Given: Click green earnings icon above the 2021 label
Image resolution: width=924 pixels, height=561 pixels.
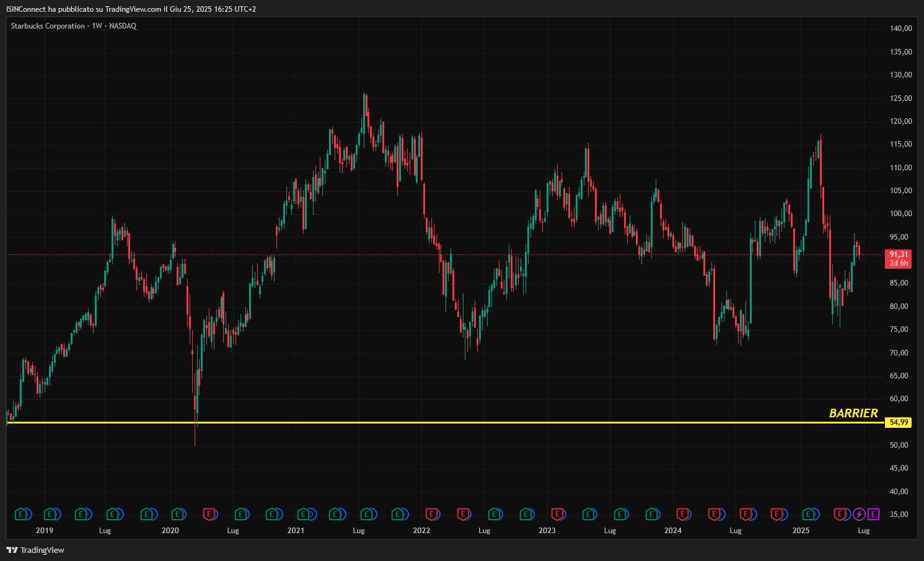Looking at the screenshot, I should (x=304, y=514).
